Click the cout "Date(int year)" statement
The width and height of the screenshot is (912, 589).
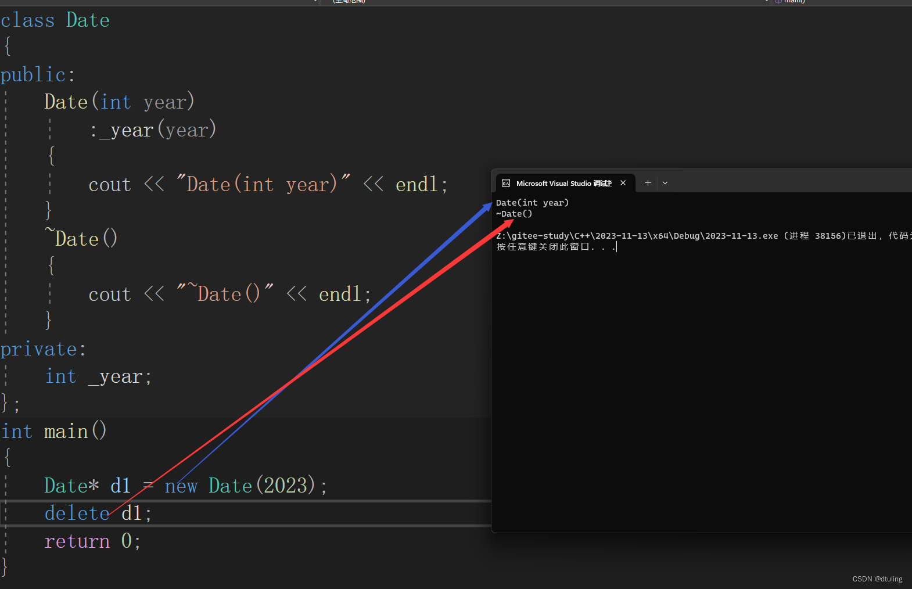[268, 185]
